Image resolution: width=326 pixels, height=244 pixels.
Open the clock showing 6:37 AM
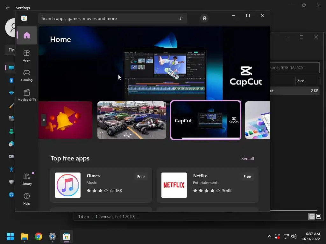(x=310, y=236)
